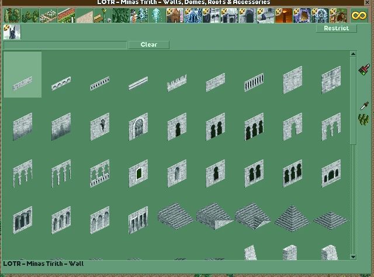
Task: Select the wall with ornate arched door
Action: pos(138,127)
